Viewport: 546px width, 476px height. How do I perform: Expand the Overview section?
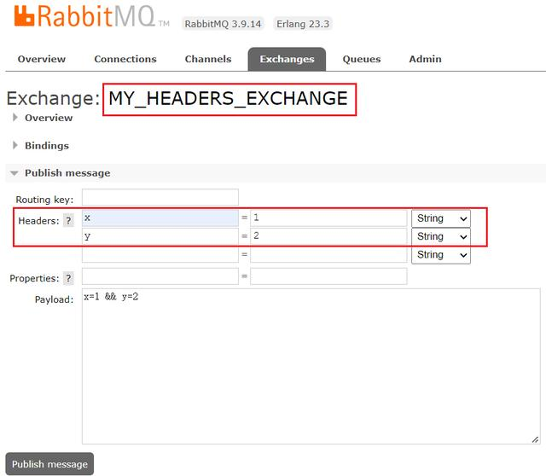pyautogui.click(x=48, y=118)
